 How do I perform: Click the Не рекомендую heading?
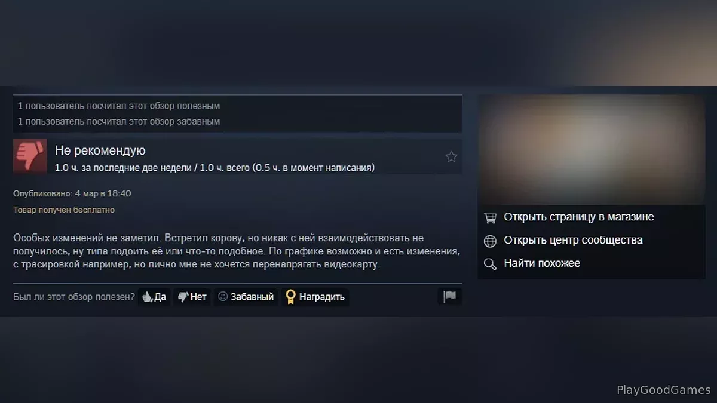pos(100,150)
